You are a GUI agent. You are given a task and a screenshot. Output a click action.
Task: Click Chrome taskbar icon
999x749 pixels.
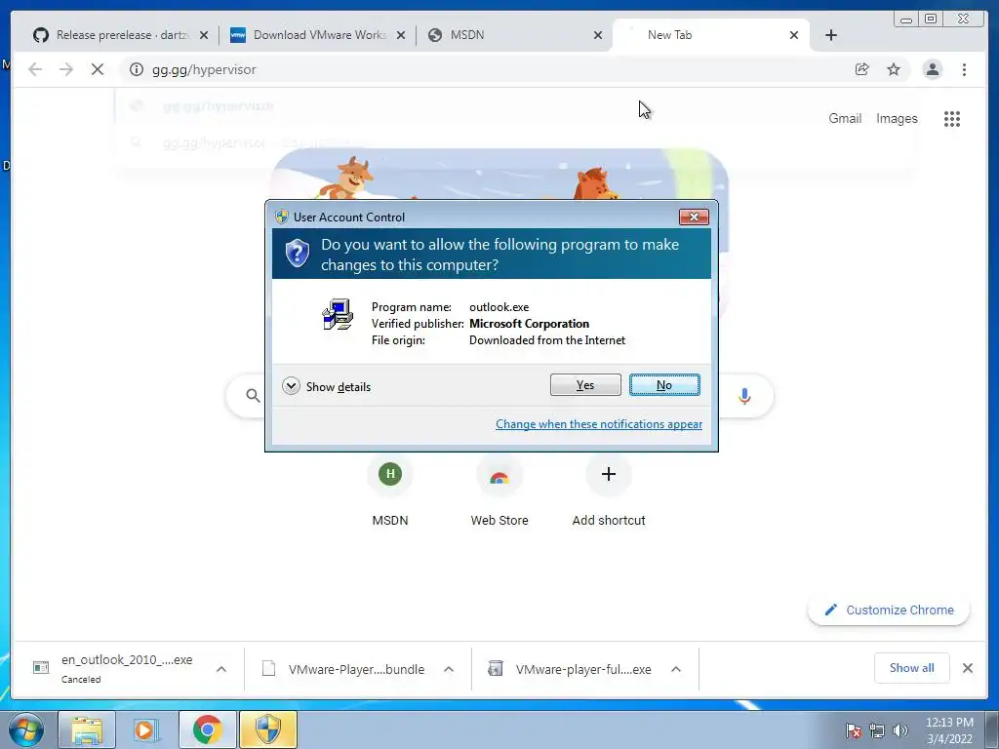pyautogui.click(x=207, y=729)
